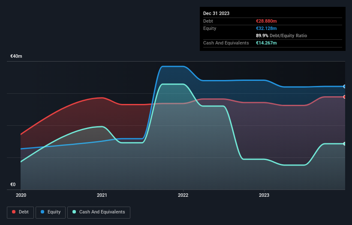
Task: Click the €14.267m cash value
Action: coord(266,43)
